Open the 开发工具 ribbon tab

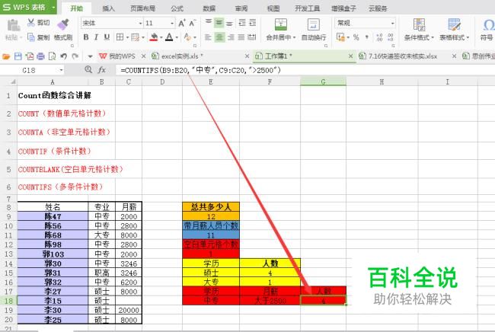point(307,8)
